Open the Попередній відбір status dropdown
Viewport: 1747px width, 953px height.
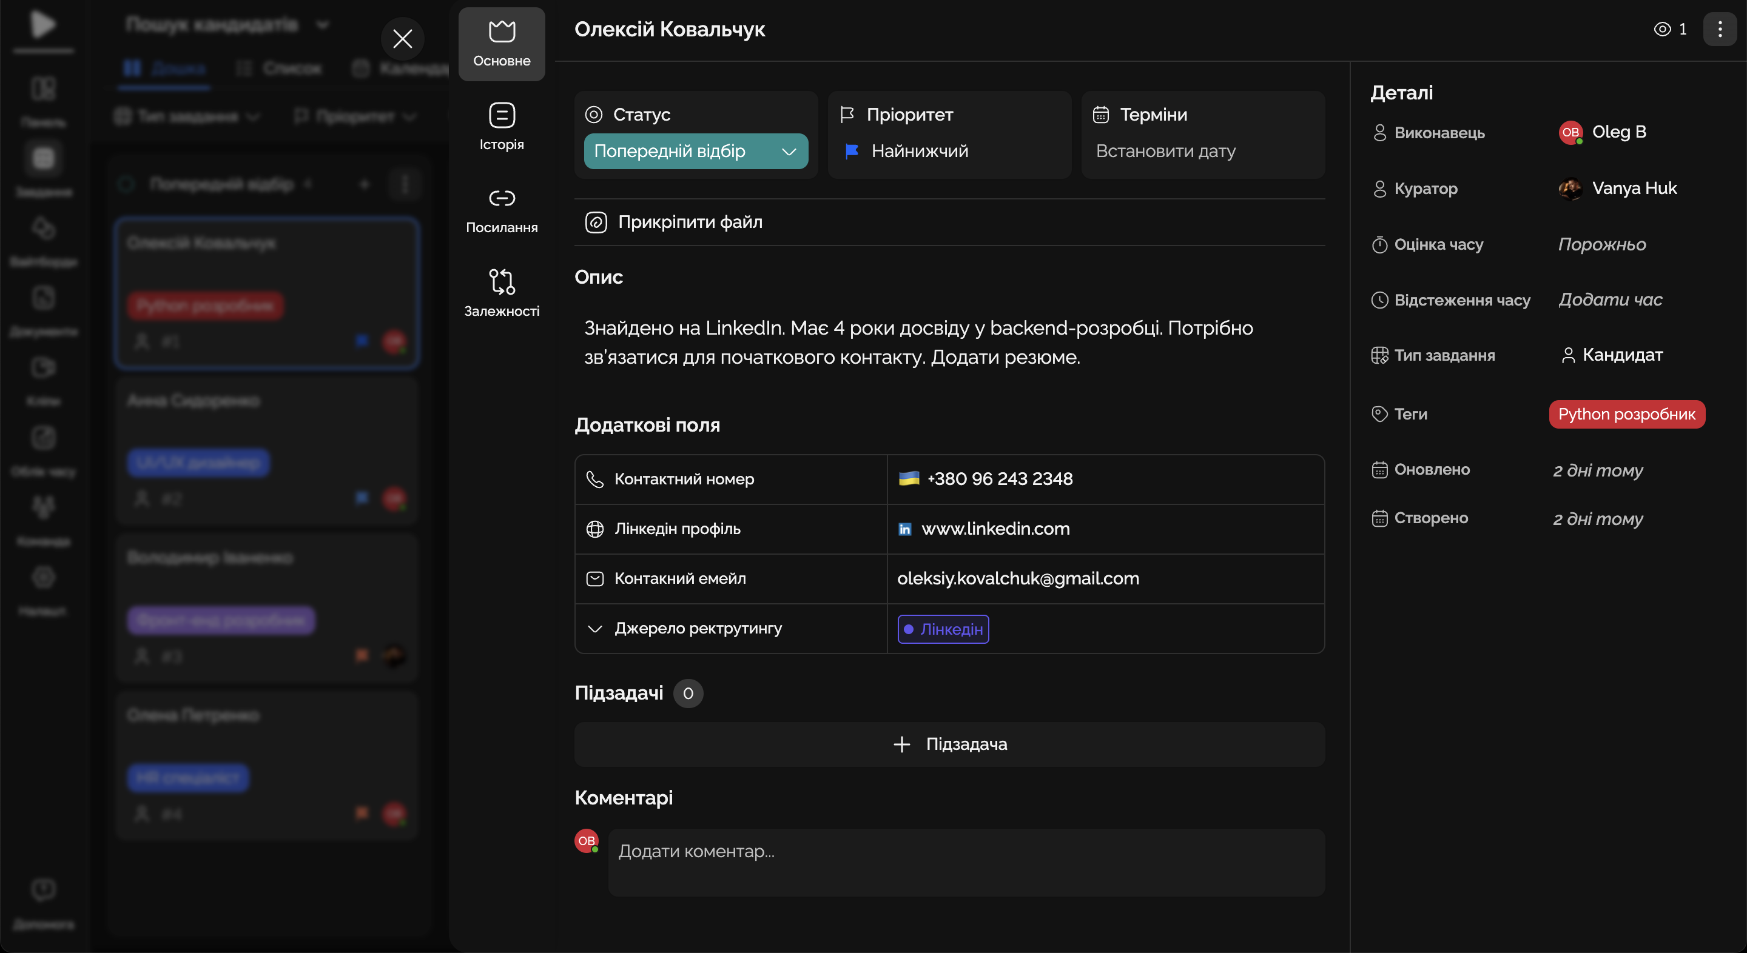(x=695, y=151)
